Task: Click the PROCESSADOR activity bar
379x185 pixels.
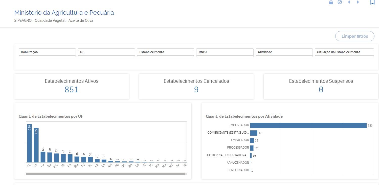Action: tap(252, 148)
